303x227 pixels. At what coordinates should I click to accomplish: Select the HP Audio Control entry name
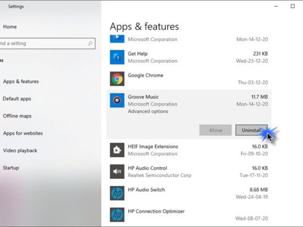147,168
